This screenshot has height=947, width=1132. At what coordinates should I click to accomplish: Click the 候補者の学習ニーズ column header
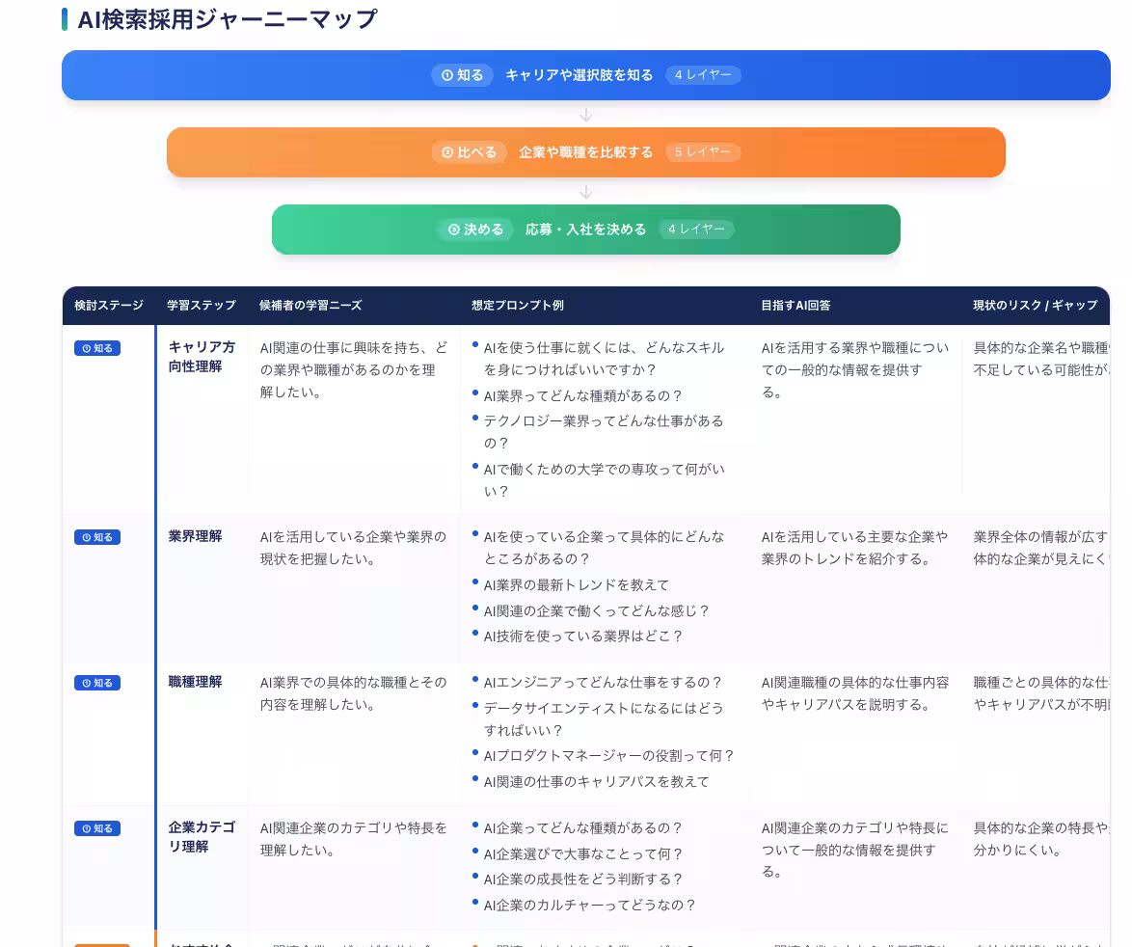[x=310, y=306]
